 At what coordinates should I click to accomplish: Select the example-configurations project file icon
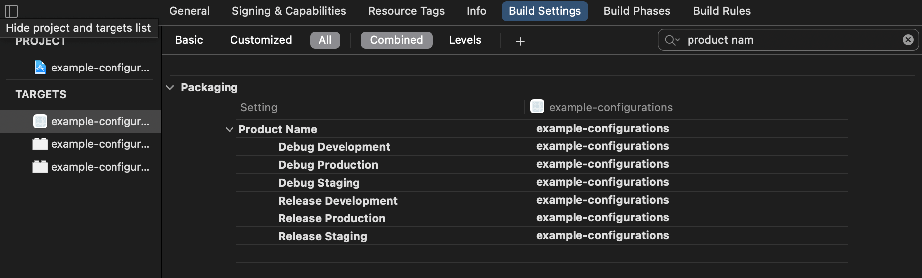pyautogui.click(x=40, y=68)
